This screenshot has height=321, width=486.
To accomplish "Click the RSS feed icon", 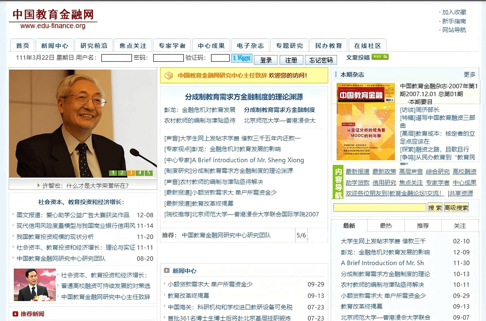I will coord(380,57).
